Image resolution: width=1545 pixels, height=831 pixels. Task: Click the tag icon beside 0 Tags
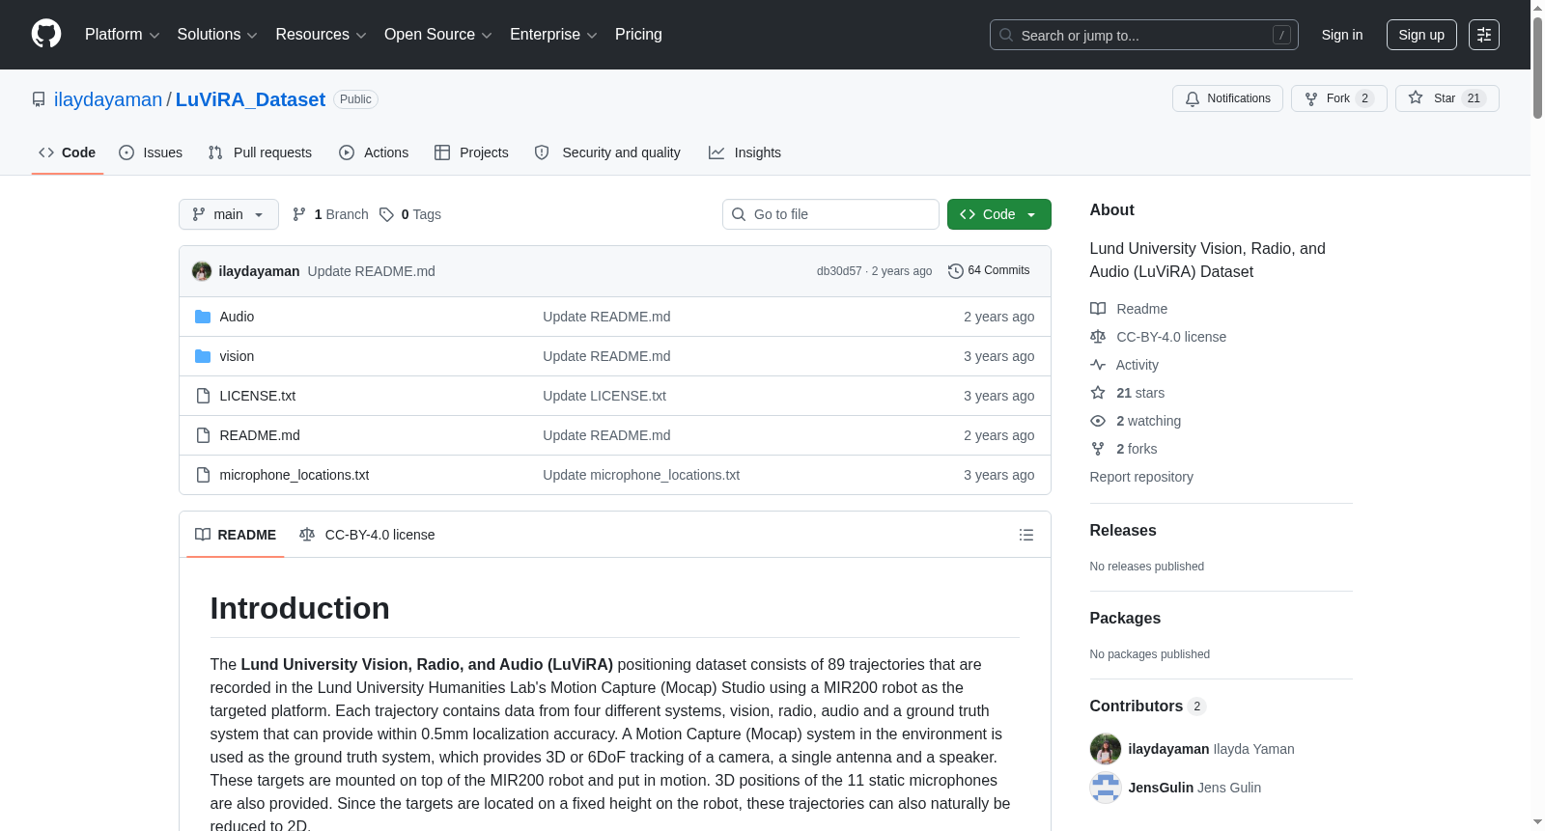[386, 214]
